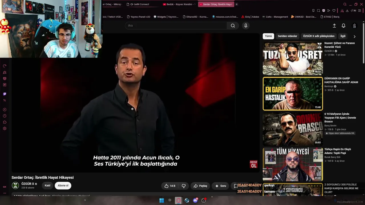
Task: Dislike the video with thumbs-down icon
Action: (184, 186)
